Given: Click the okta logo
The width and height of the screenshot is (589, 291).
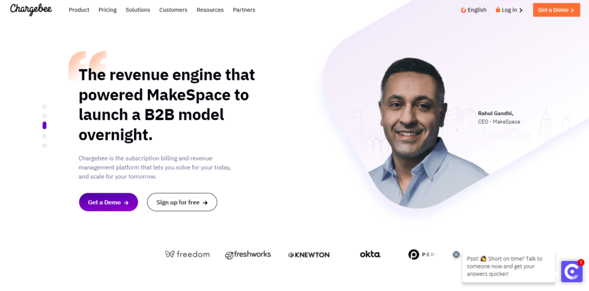Looking at the screenshot, I should [x=370, y=254].
